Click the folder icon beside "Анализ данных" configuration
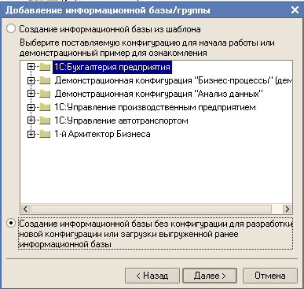 point(45,94)
